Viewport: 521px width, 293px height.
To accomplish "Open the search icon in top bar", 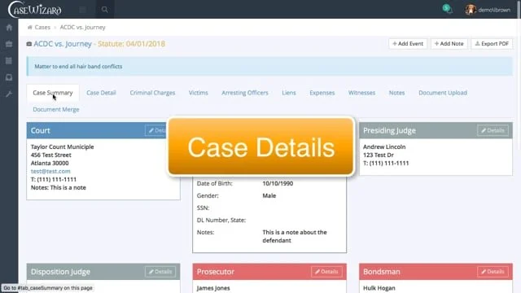I will coord(105,10).
